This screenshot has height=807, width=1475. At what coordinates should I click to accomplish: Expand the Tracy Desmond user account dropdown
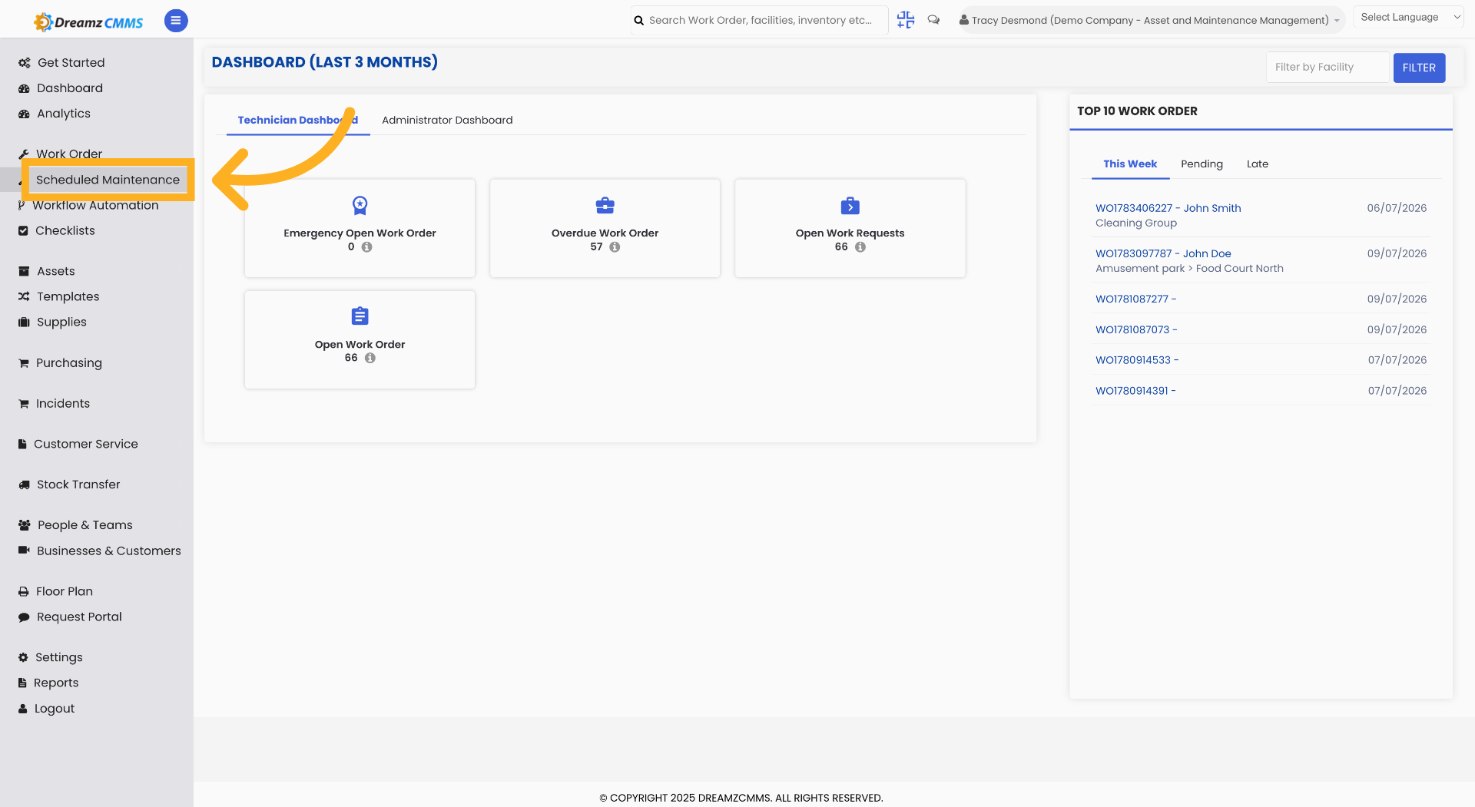(1151, 20)
